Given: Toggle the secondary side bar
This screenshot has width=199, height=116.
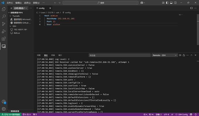Looking at the screenshot, I should pos(175,3).
